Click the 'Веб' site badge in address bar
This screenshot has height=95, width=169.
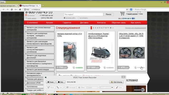pos(27,9)
